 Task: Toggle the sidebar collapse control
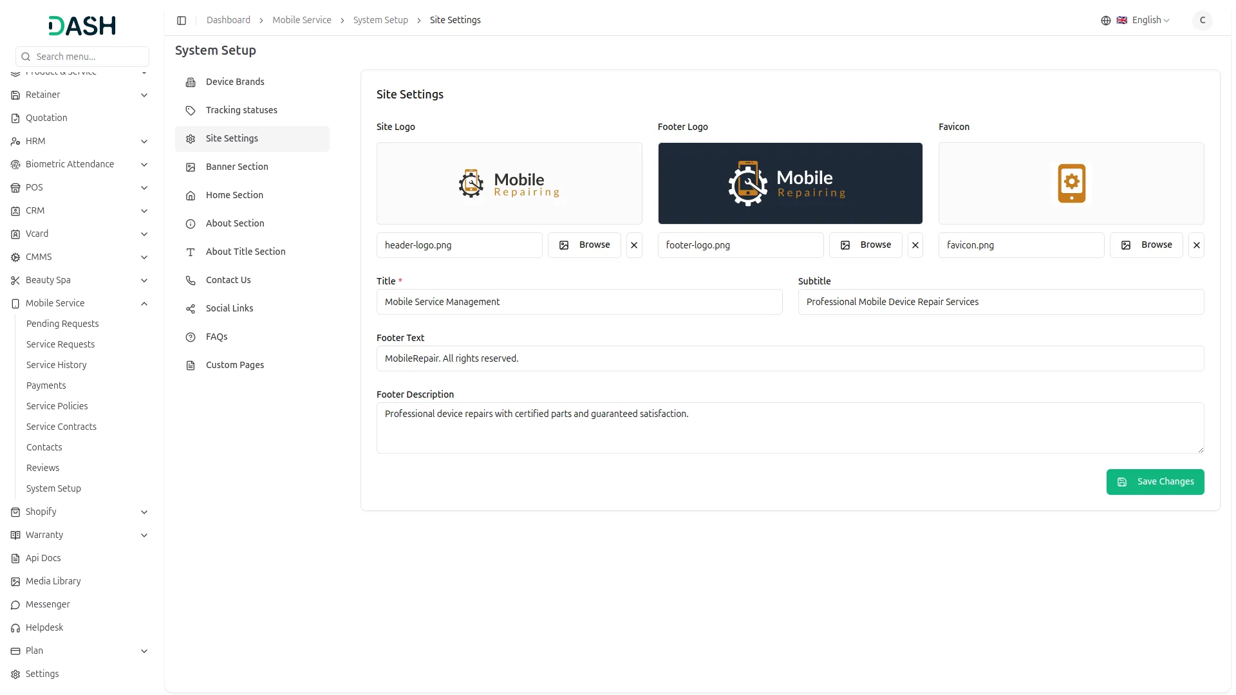[182, 20]
